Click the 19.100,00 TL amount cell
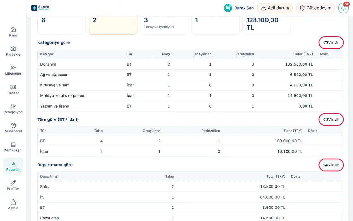This screenshot has width=353, height=221. pos(290,151)
